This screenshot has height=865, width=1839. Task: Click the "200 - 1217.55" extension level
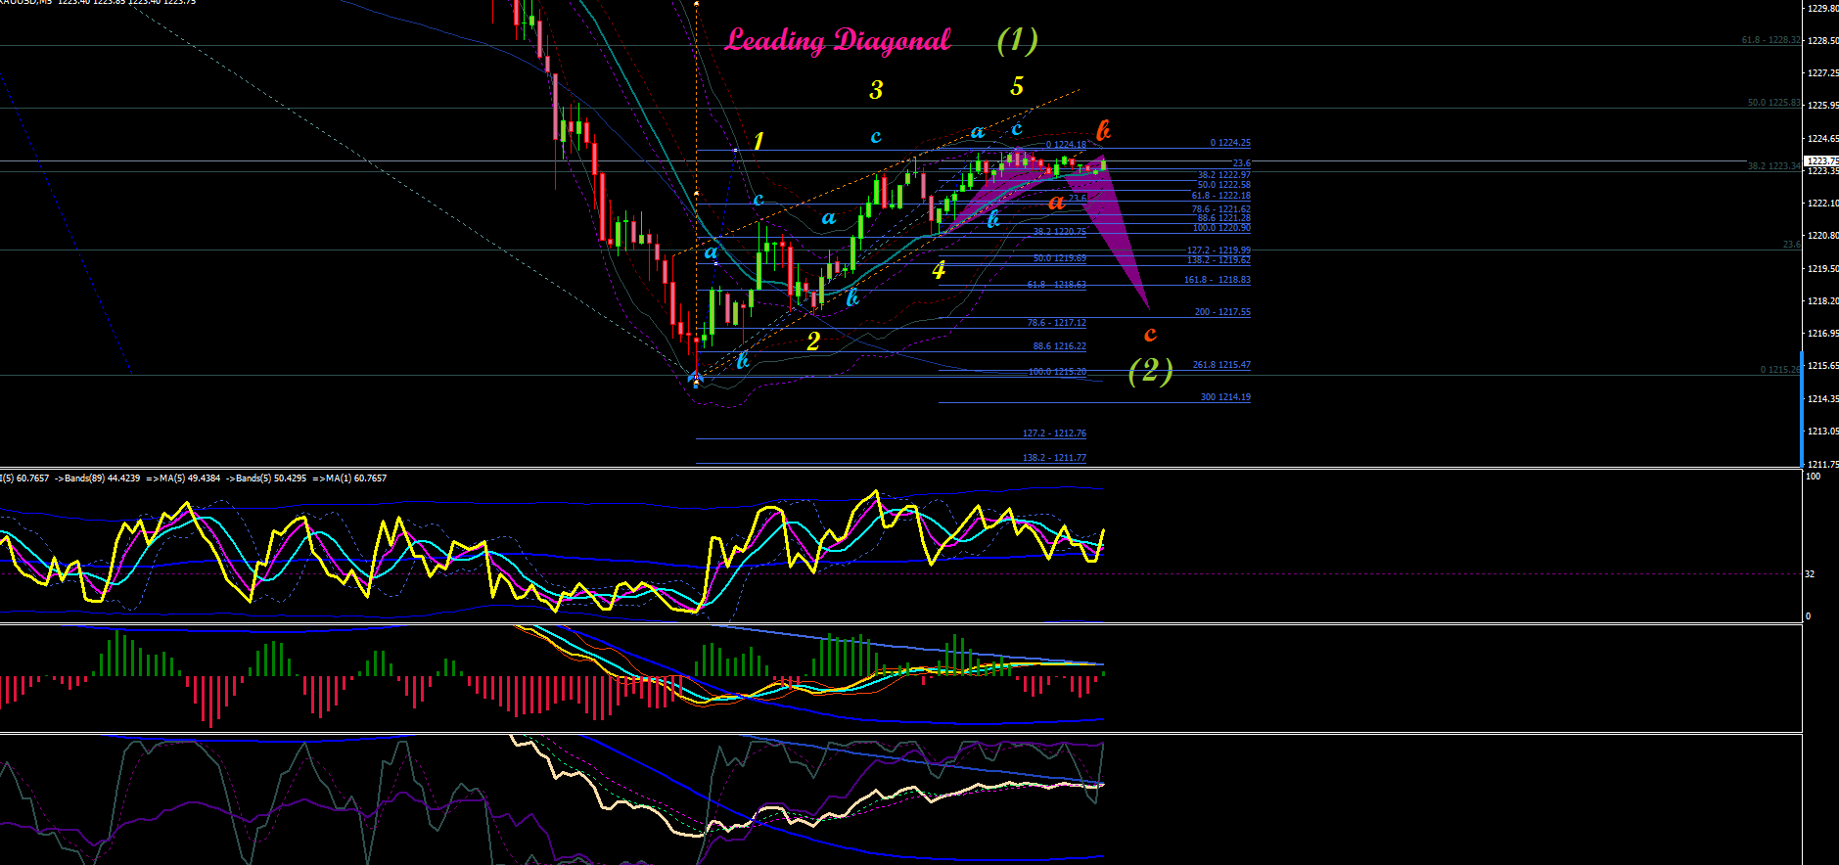pos(1222,312)
